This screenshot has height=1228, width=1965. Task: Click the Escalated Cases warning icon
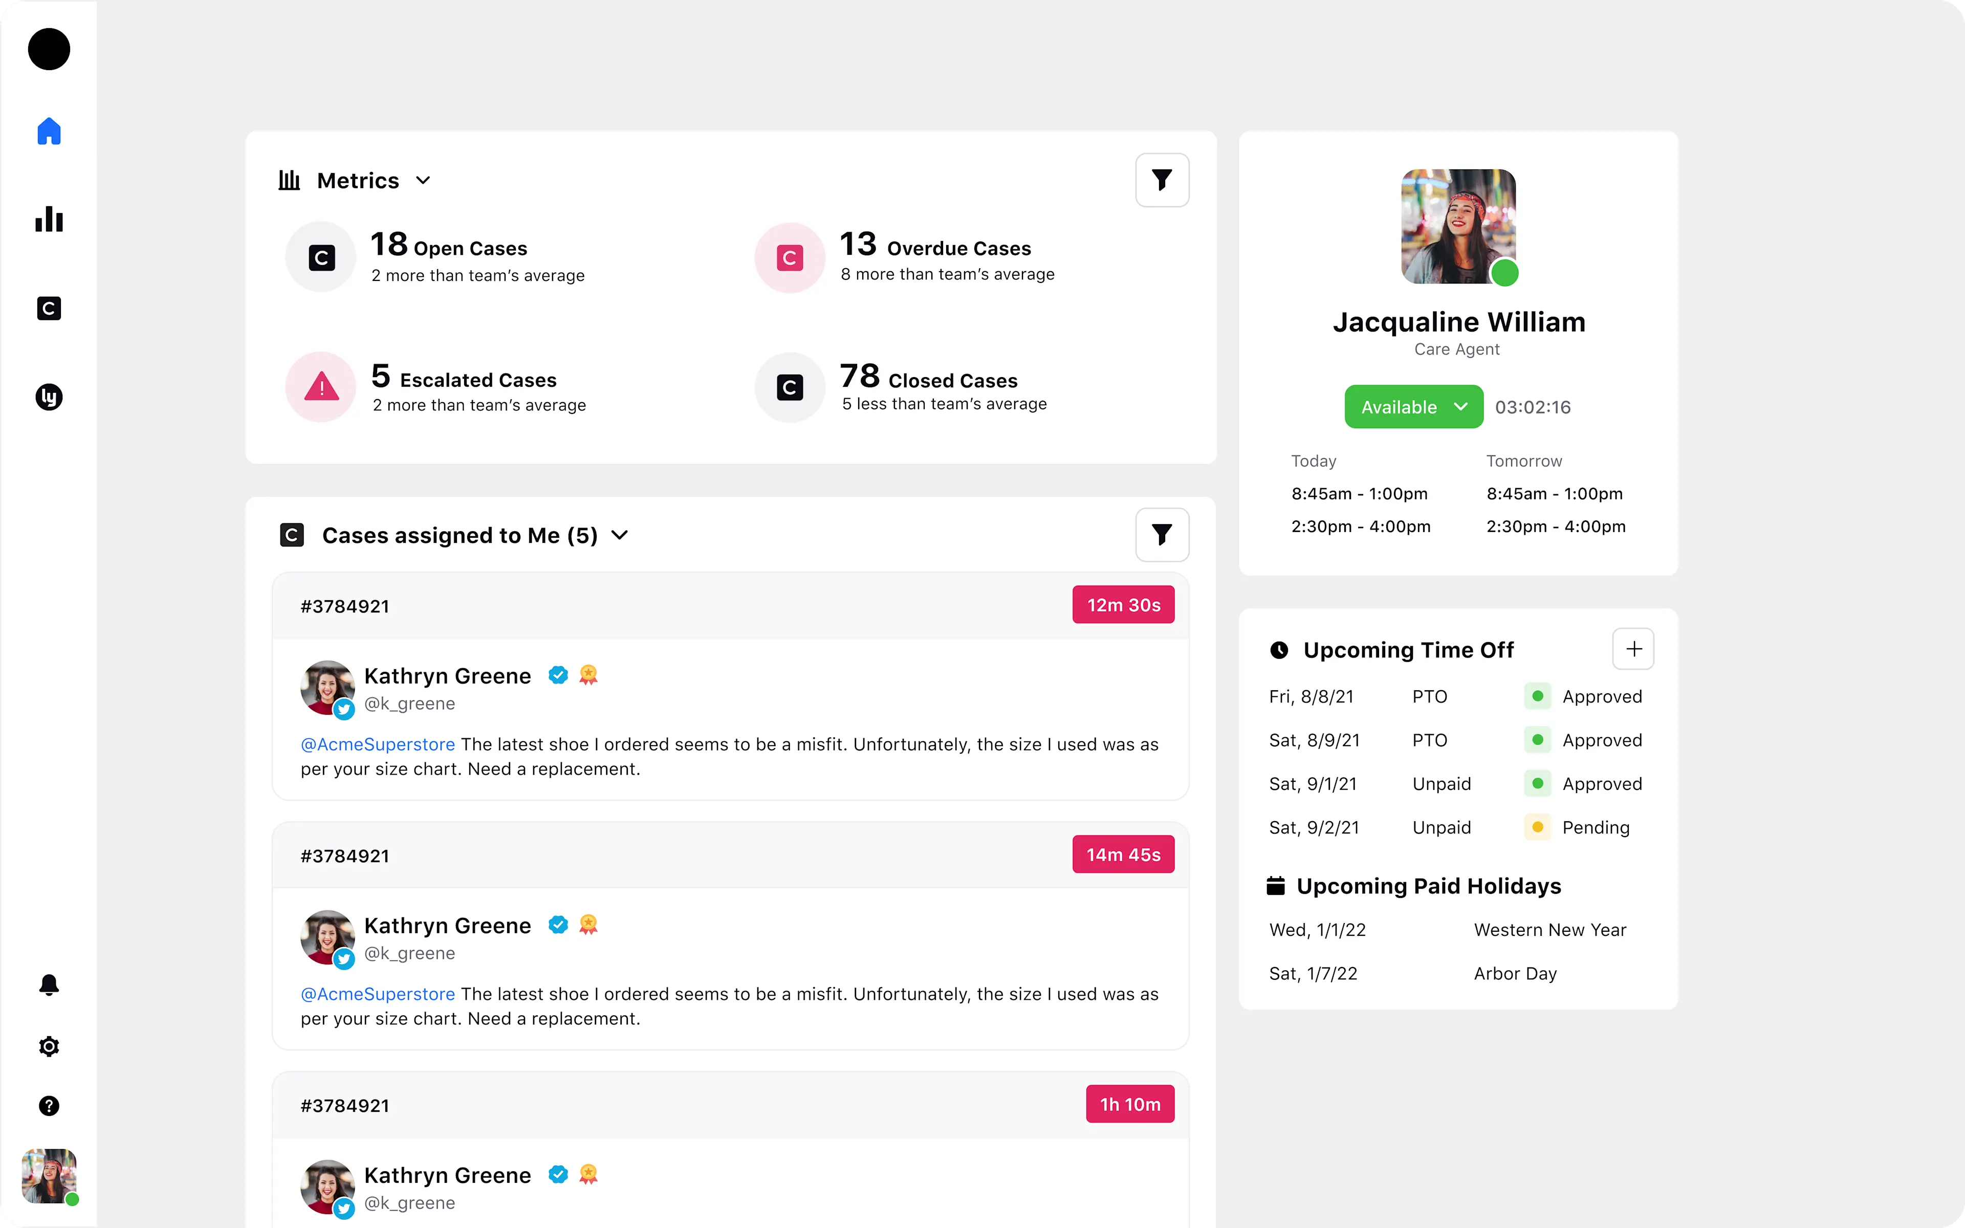321,387
